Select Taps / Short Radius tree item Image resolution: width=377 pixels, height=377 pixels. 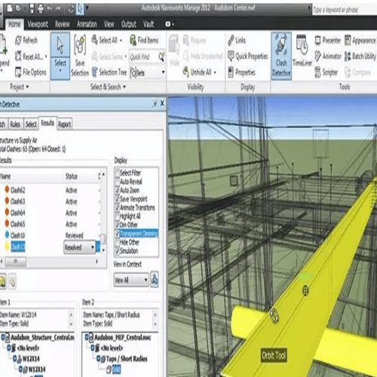(x=126, y=359)
